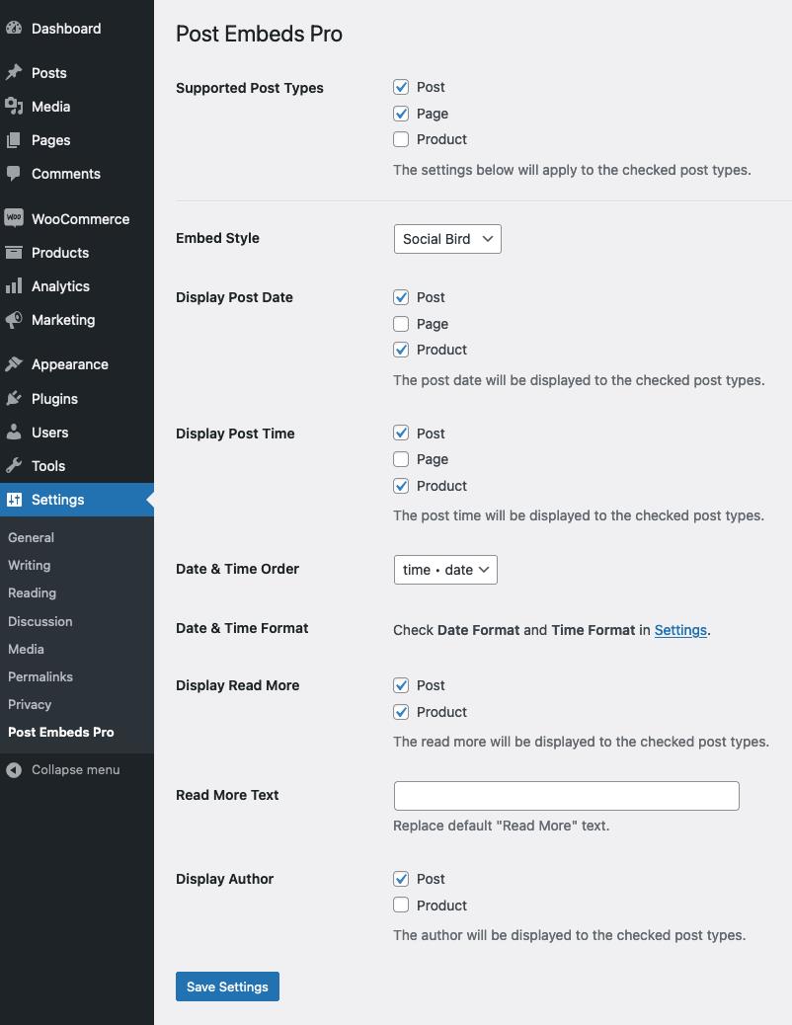Uncheck Product under Display Read More
The image size is (792, 1025).
401,712
